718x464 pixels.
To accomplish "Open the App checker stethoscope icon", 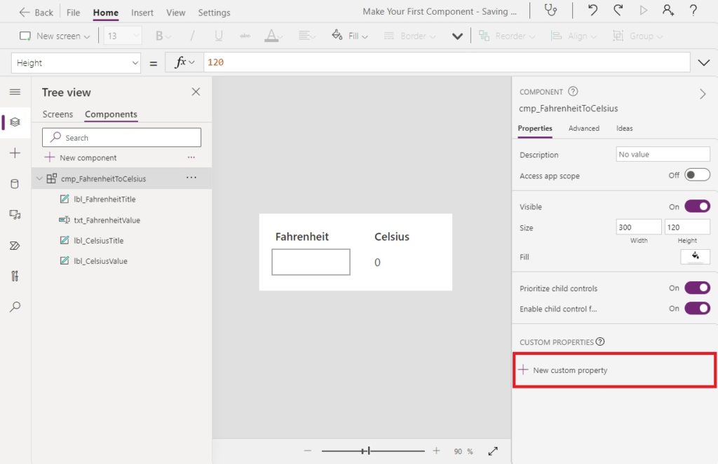I will [x=550, y=10].
